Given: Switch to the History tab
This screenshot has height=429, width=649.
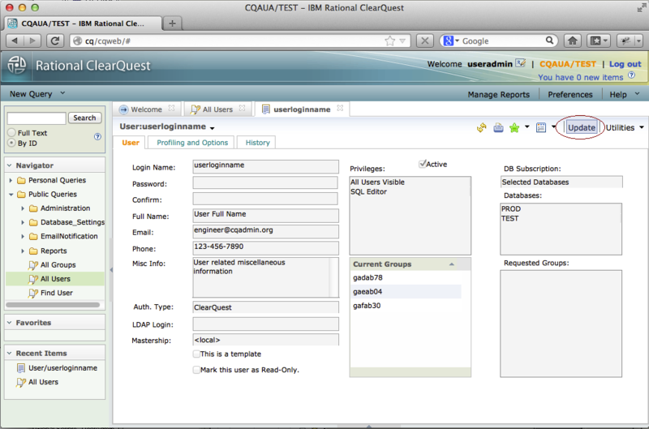Looking at the screenshot, I should point(257,142).
